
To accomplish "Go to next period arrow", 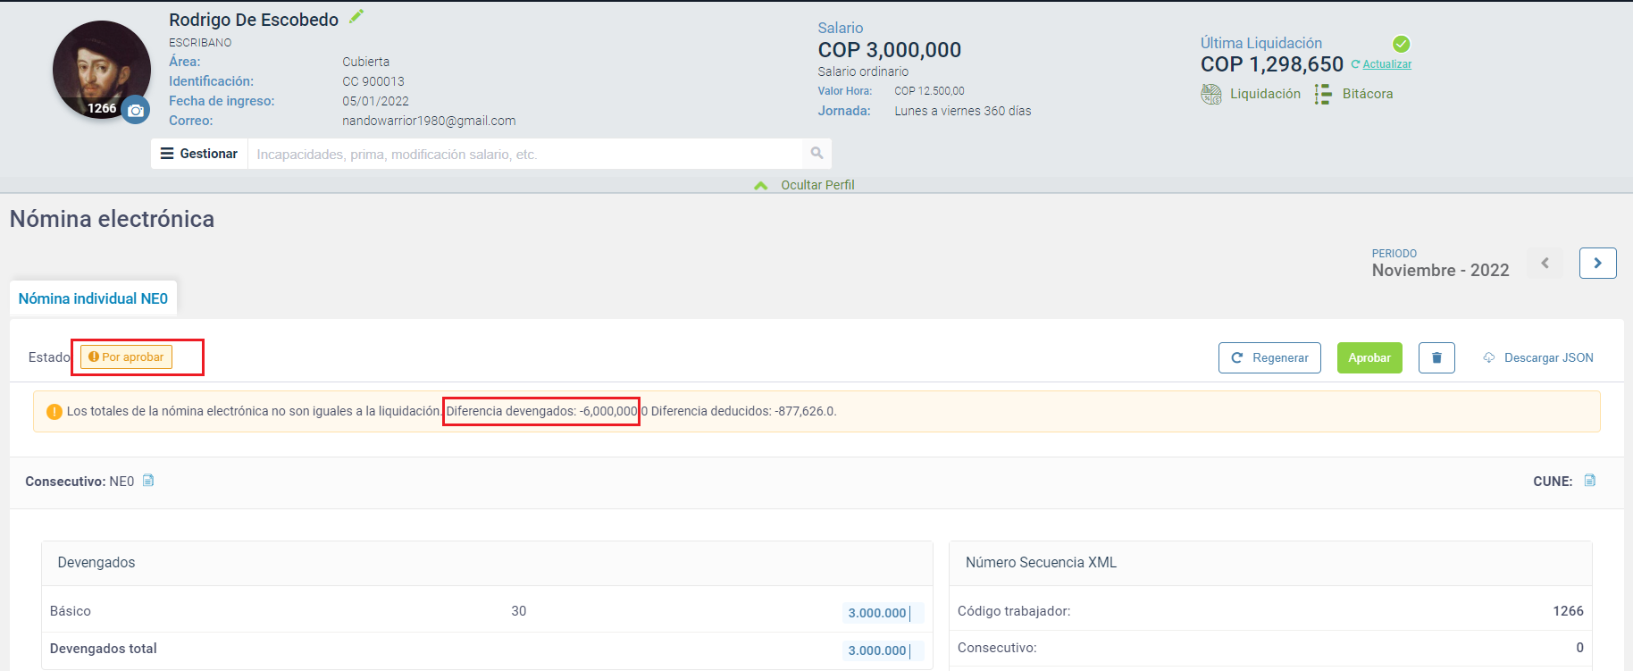I will [1597, 263].
